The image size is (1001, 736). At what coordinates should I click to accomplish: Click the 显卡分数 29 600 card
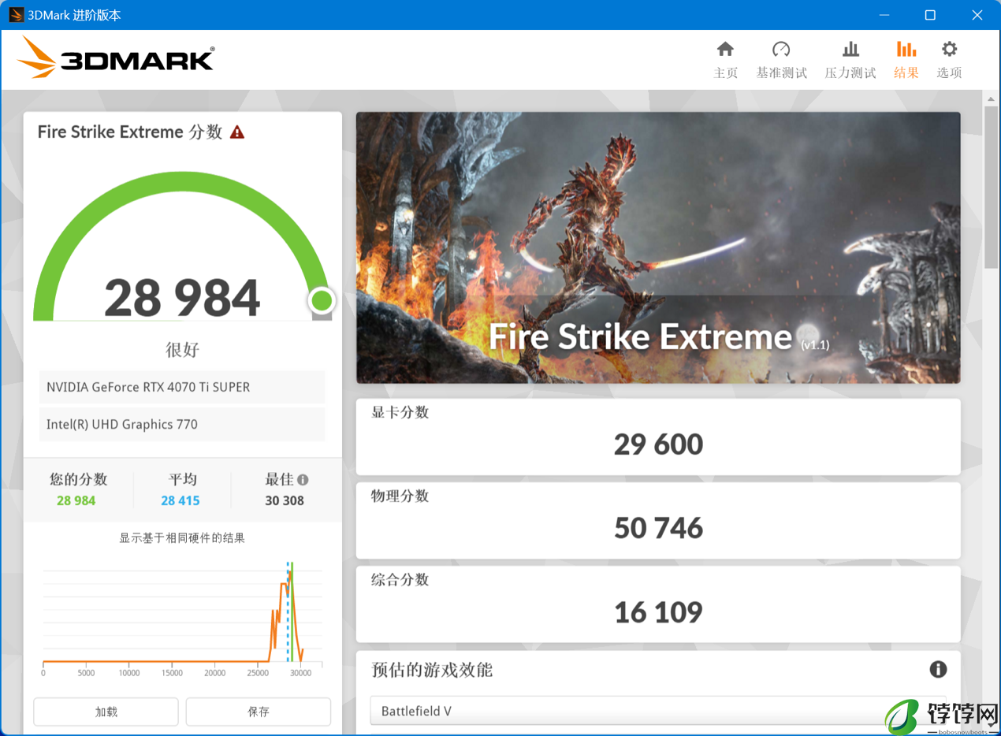[658, 437]
